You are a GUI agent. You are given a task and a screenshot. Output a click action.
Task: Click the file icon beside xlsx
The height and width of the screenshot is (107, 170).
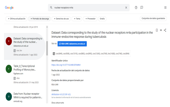(15, 78)
